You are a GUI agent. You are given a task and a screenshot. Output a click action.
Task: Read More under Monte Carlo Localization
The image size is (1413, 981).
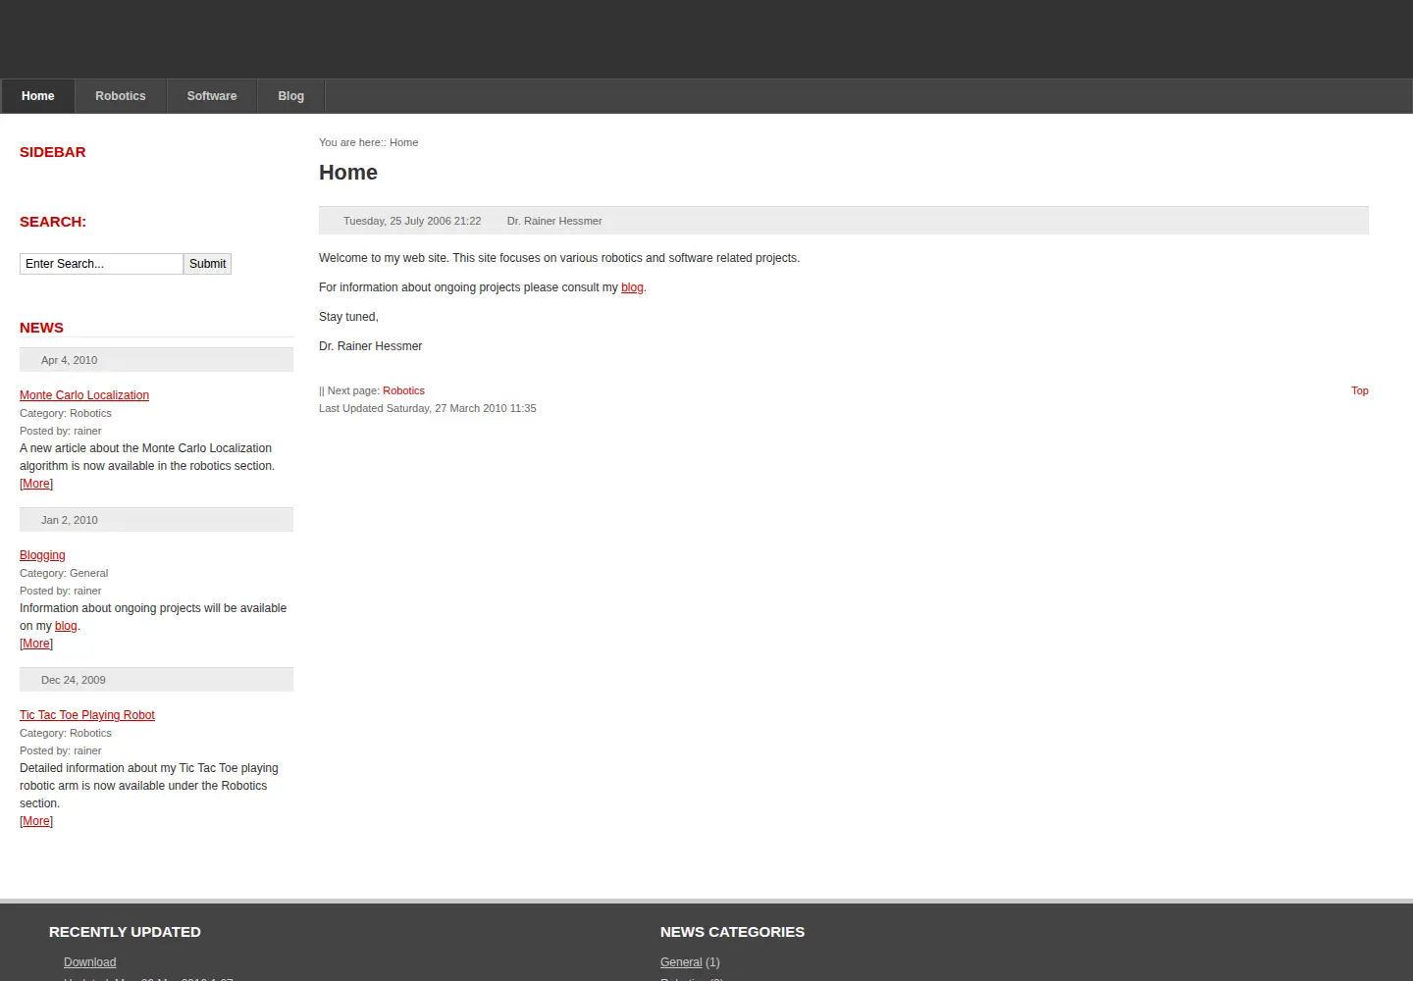click(36, 484)
